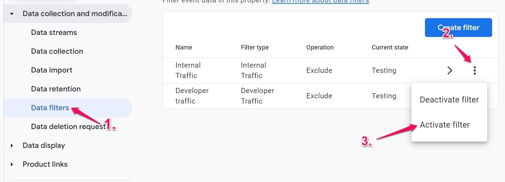Open Learn more about data filters link

[320, 1]
